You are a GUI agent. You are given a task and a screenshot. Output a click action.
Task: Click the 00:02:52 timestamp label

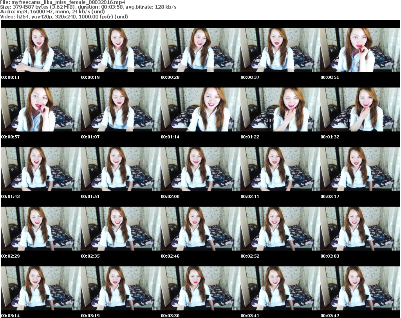pos(250,256)
